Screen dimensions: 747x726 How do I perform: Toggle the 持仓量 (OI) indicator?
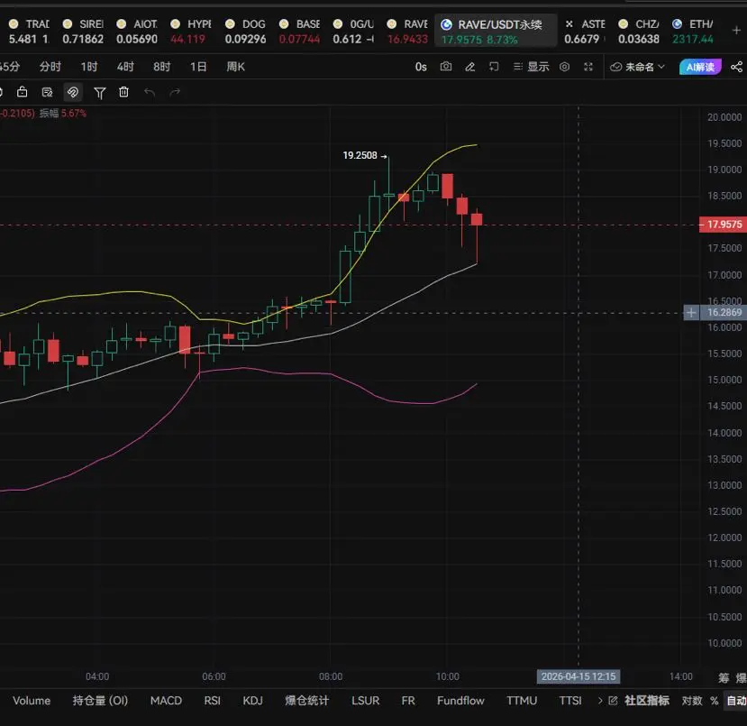tap(100, 700)
